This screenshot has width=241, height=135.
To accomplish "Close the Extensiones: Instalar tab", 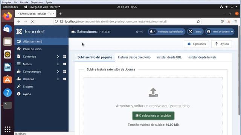I will coord(53,13).
